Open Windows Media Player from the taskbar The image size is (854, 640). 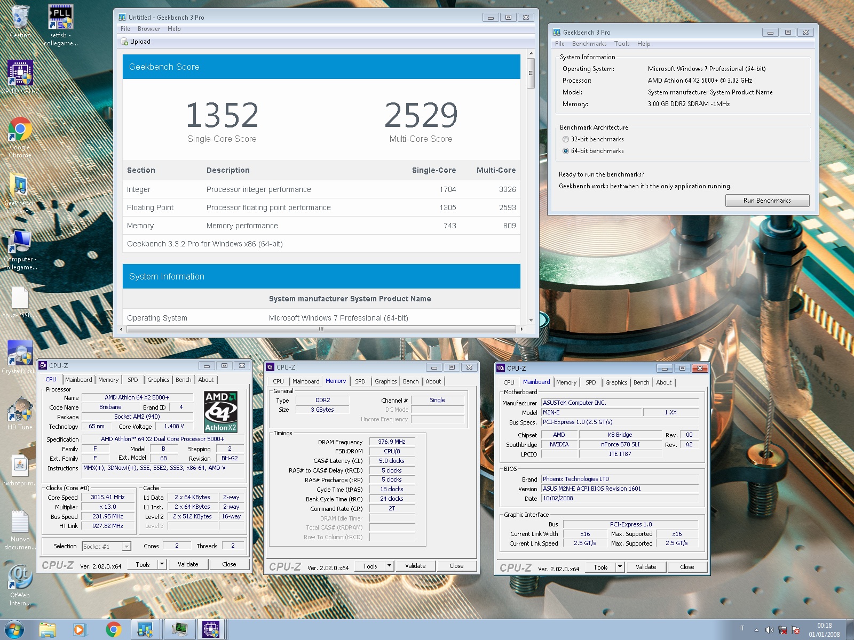pyautogui.click(x=80, y=630)
